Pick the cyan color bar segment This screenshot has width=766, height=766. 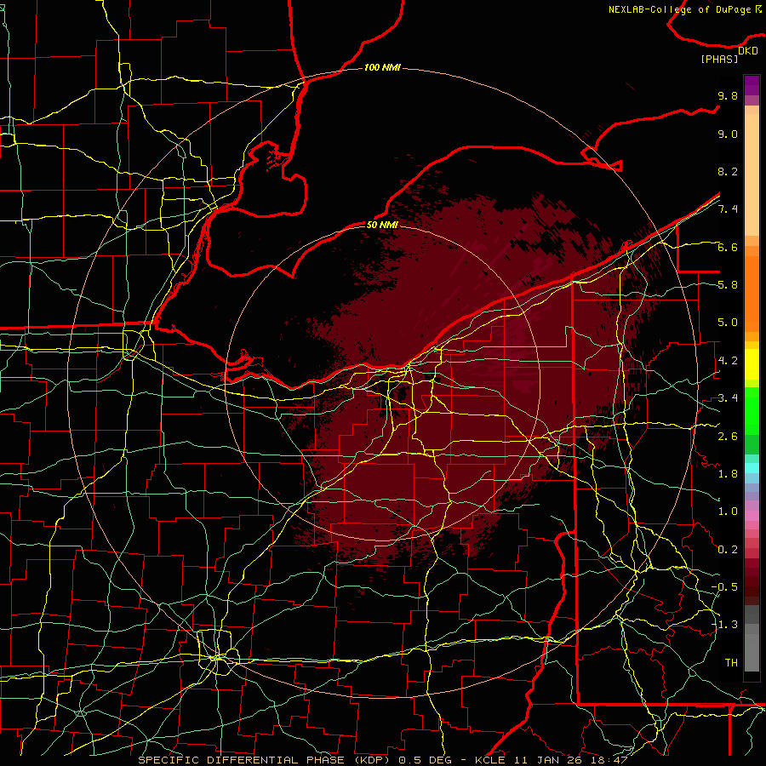752,468
